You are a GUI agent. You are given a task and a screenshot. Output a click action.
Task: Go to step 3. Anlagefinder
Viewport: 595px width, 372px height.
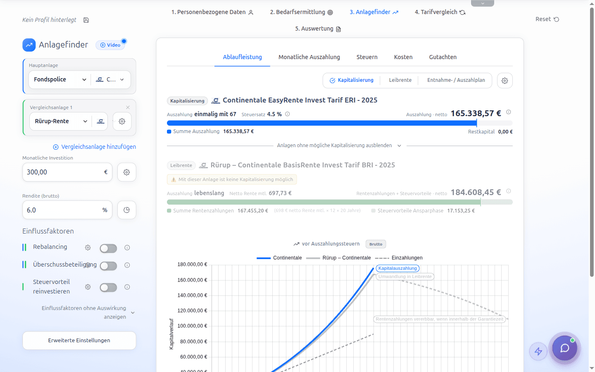[x=374, y=12]
